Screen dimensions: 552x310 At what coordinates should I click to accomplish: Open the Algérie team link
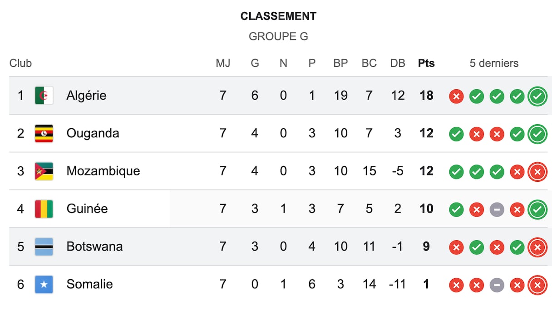(86, 96)
